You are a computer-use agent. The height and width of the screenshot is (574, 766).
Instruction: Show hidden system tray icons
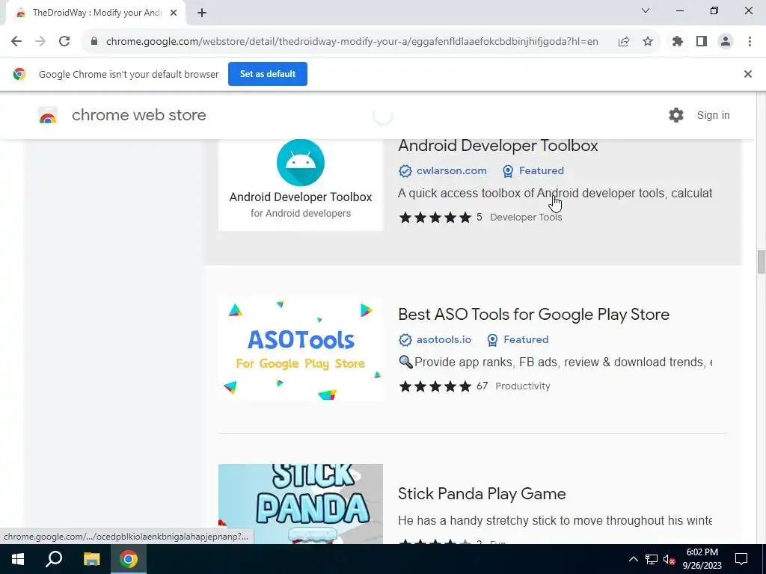click(x=633, y=559)
